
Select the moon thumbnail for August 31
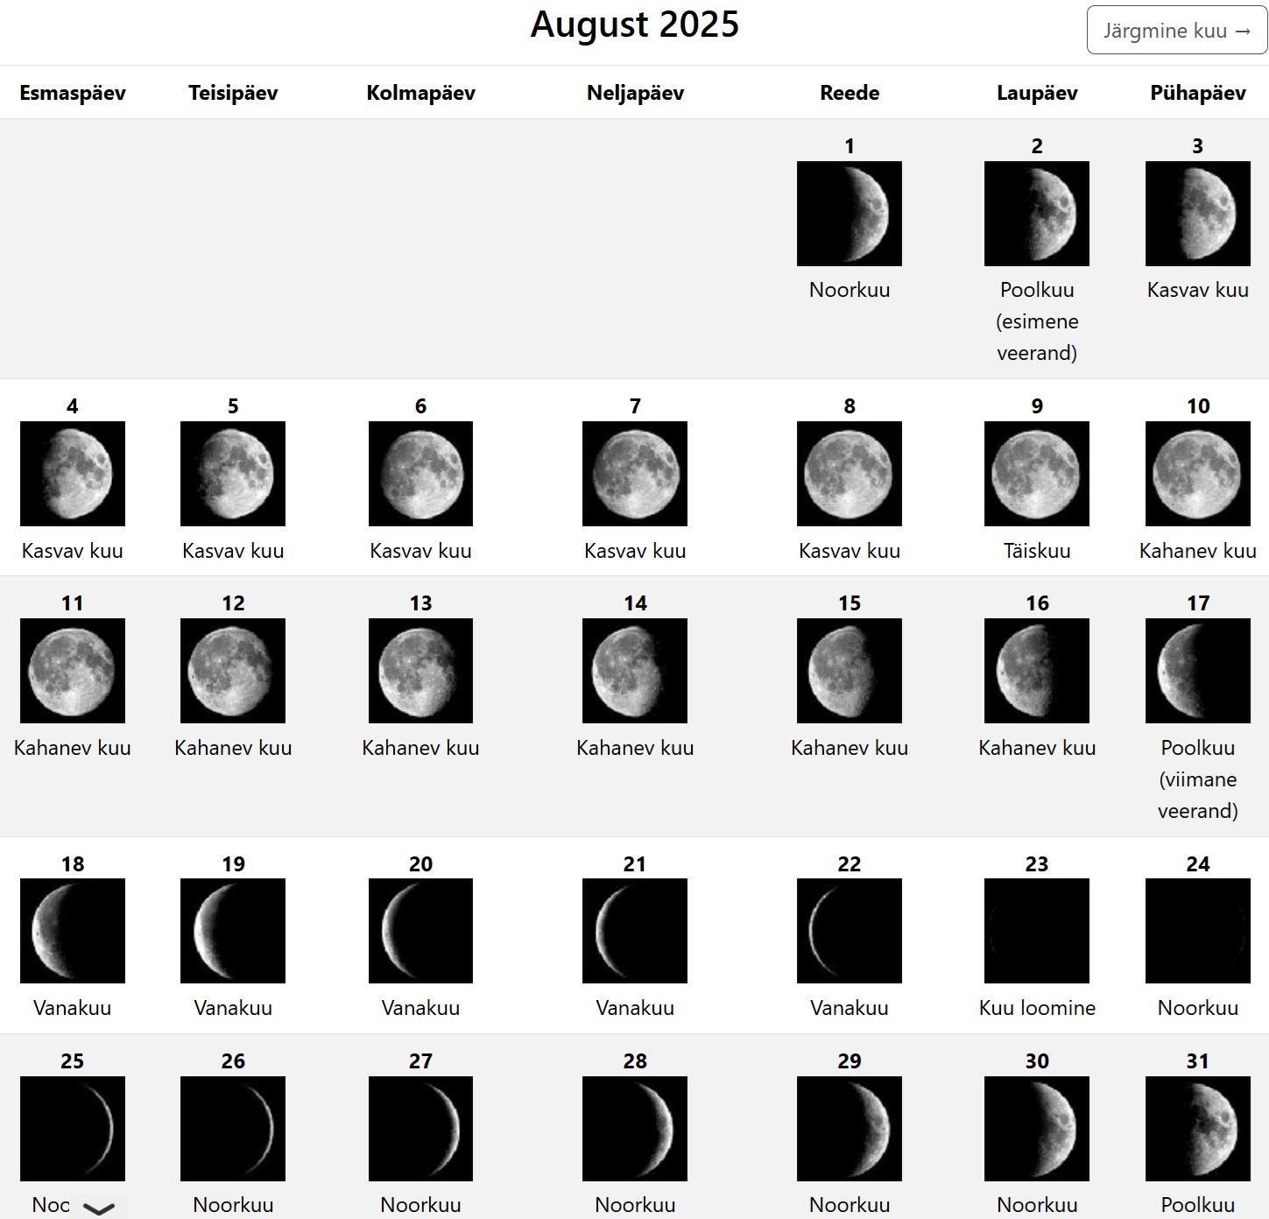click(1197, 1128)
